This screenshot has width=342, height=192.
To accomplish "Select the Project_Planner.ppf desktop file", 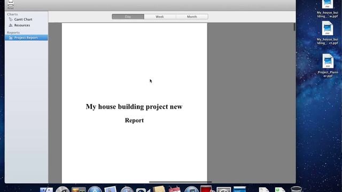I will [x=328, y=66].
